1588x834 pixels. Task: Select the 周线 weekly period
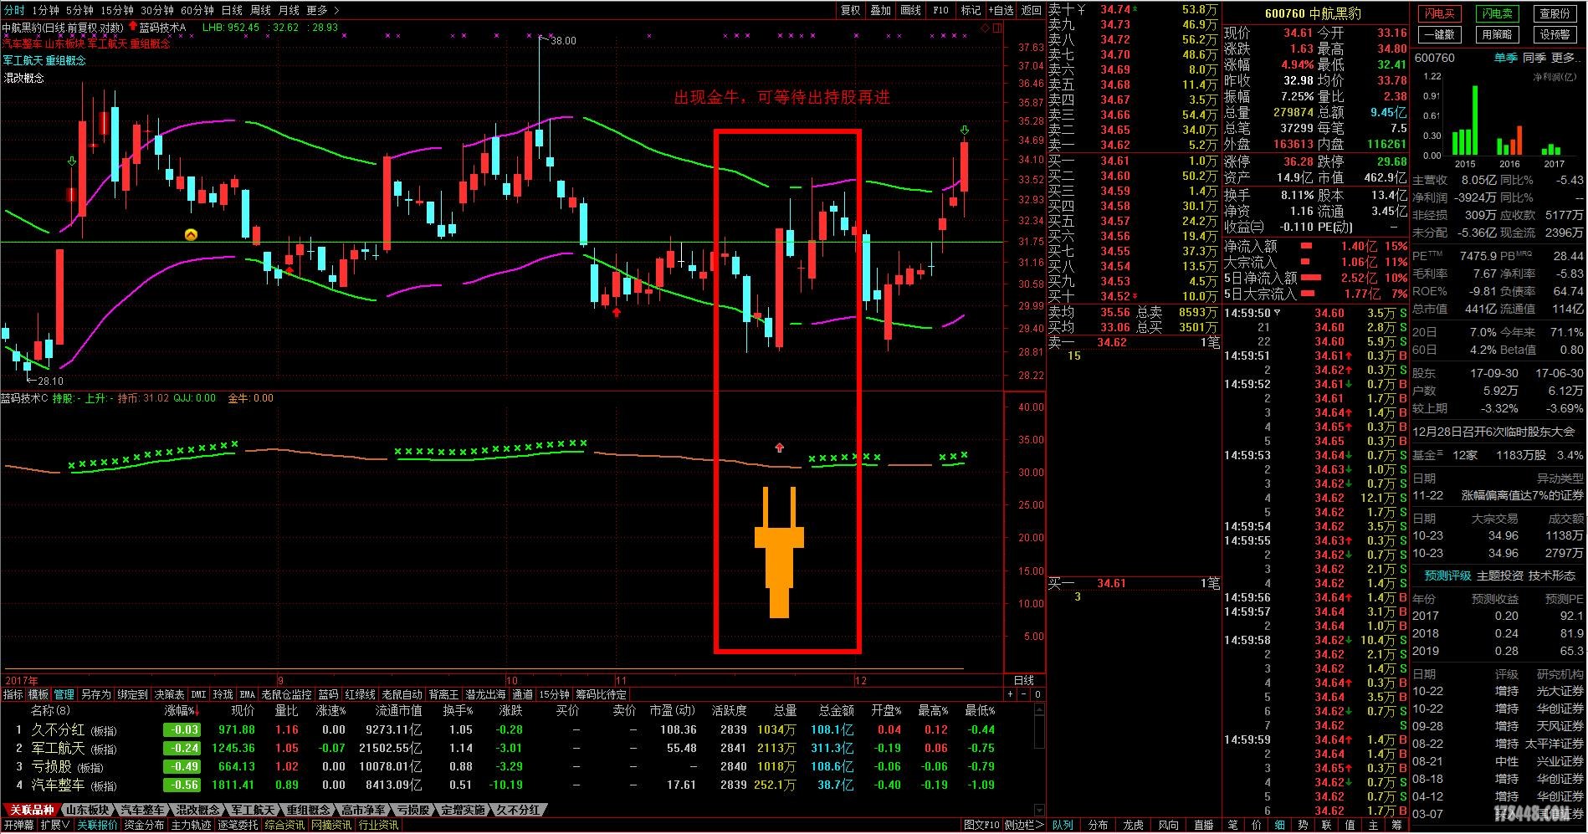pyautogui.click(x=260, y=10)
